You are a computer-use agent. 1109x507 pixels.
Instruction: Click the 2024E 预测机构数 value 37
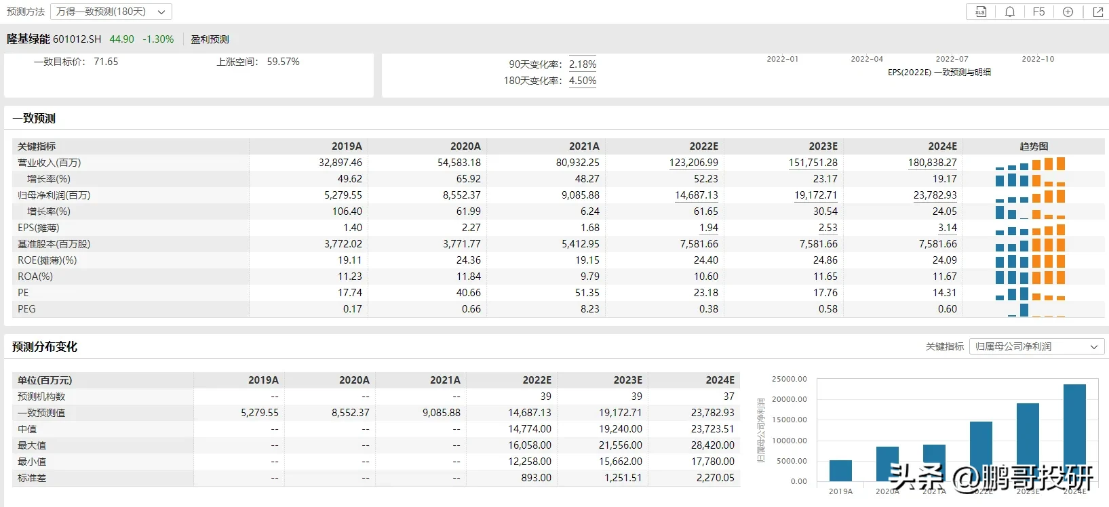729,397
